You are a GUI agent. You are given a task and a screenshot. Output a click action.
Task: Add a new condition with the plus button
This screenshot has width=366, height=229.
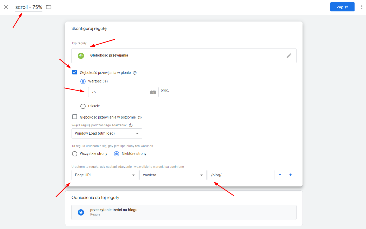[290, 175]
